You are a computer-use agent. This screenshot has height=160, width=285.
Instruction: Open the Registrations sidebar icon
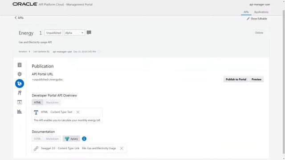[20, 102]
